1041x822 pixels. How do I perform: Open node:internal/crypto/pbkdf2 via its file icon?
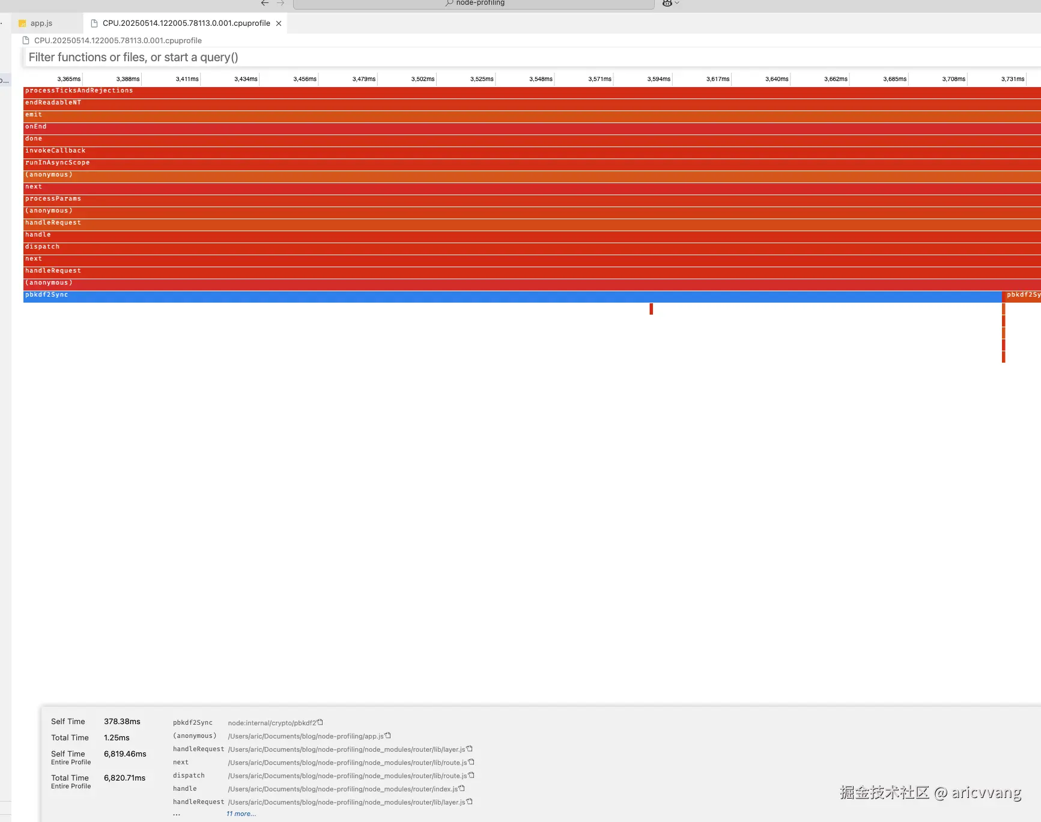320,722
